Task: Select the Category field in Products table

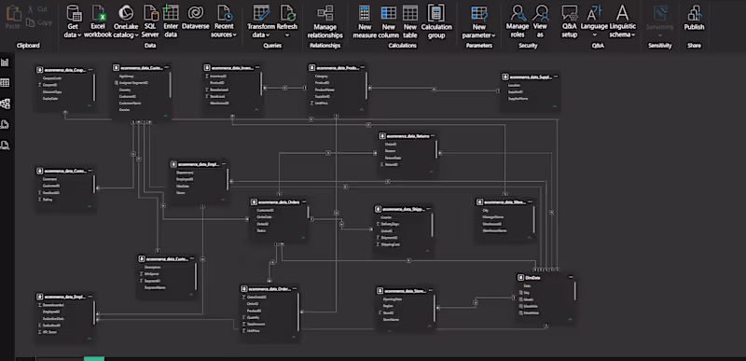Action: tap(321, 76)
